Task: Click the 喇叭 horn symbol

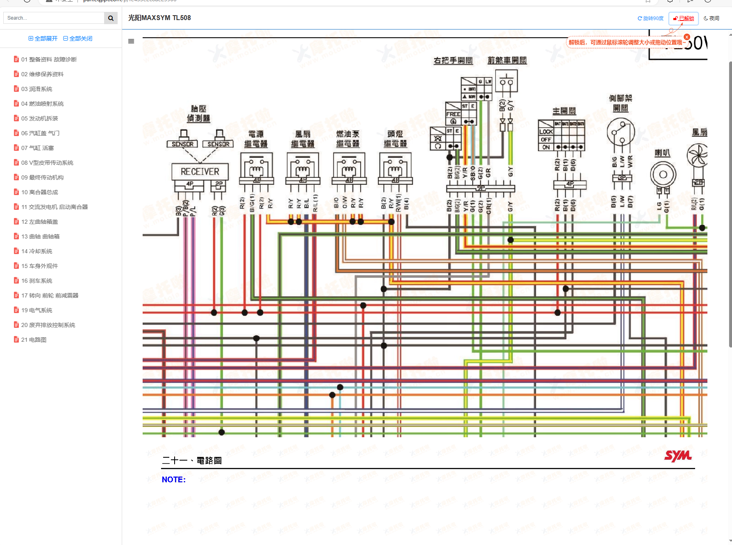Action: coord(663,175)
